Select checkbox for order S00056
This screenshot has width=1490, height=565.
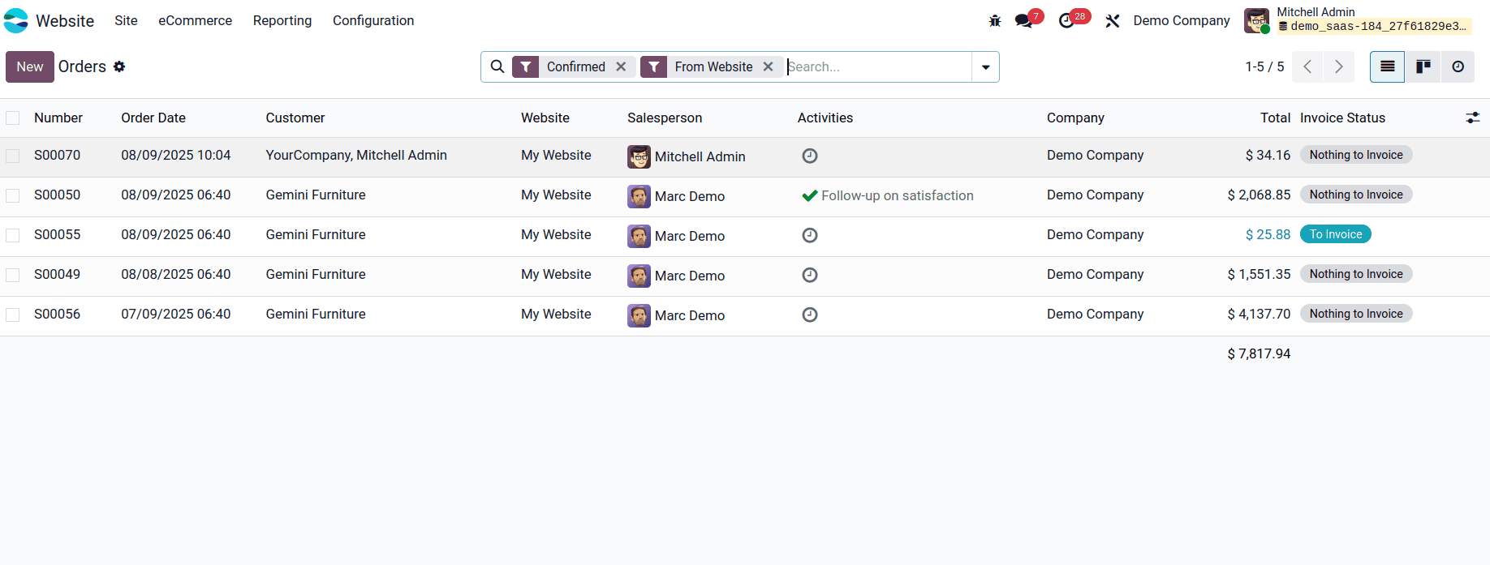(13, 315)
